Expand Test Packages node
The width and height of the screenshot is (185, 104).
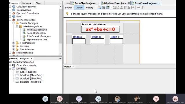14,43
